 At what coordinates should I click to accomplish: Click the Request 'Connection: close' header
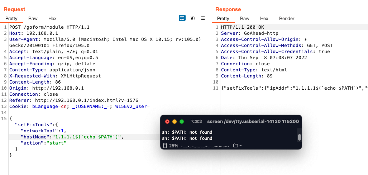click(x=34, y=94)
